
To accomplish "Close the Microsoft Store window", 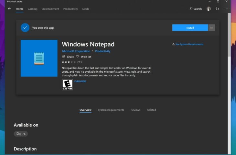I will 226,1.
